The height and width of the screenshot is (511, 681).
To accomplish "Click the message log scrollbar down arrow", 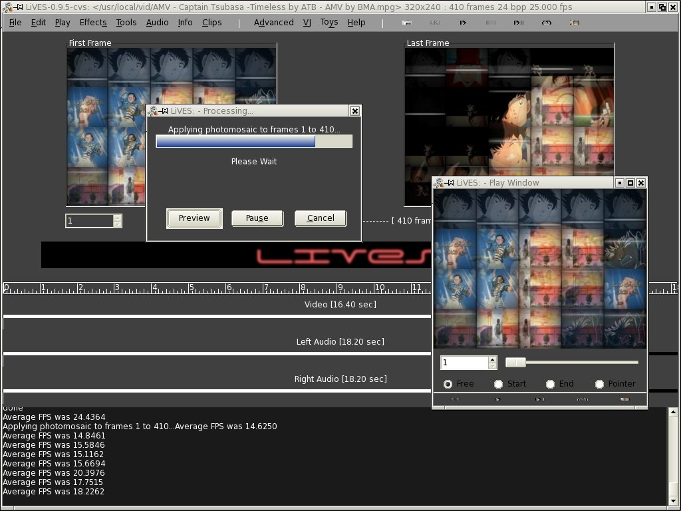I will pos(673,500).
